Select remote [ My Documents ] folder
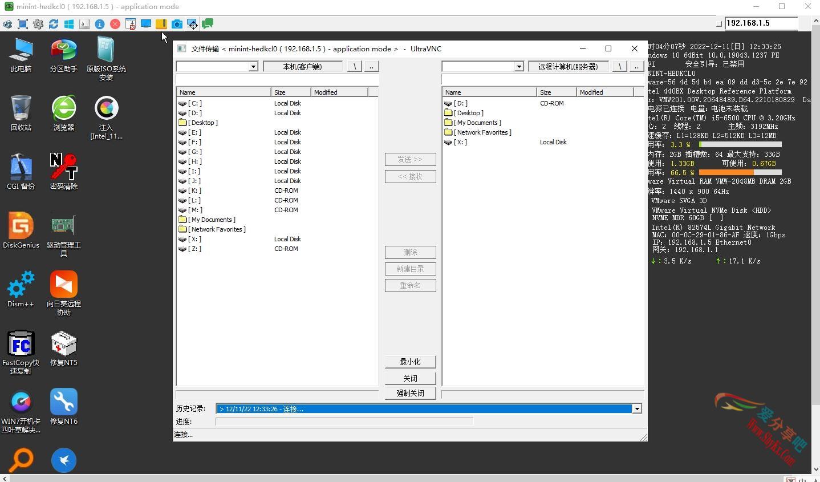The image size is (820, 482). coord(477,123)
